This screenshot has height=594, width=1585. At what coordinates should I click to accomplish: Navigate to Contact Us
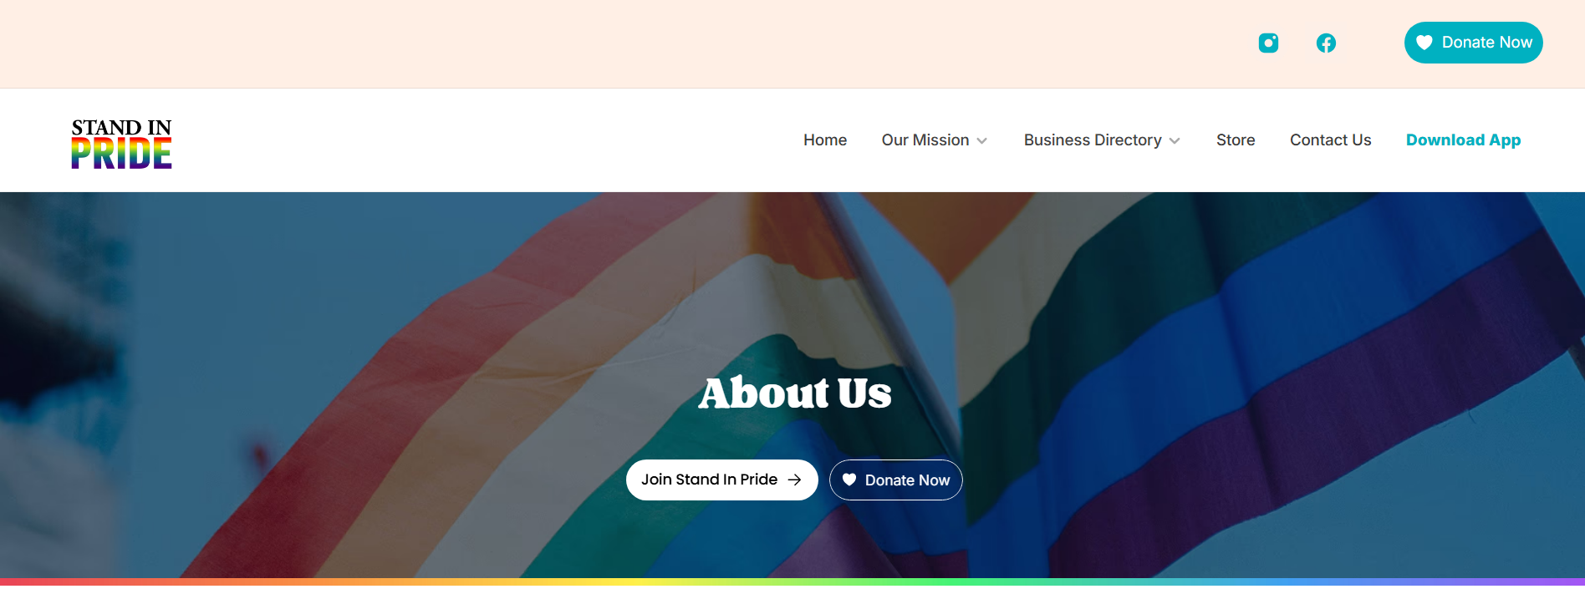(1330, 140)
